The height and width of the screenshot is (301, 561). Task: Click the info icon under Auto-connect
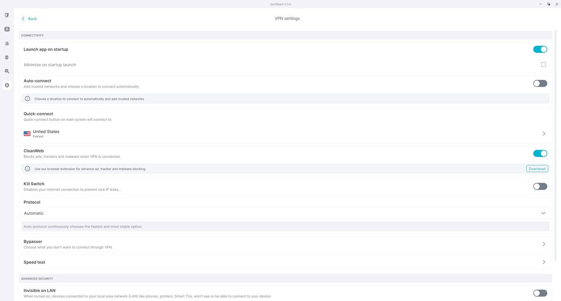(28, 99)
